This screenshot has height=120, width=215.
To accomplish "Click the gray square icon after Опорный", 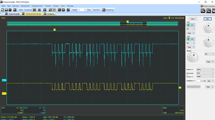I will pos(39,10).
